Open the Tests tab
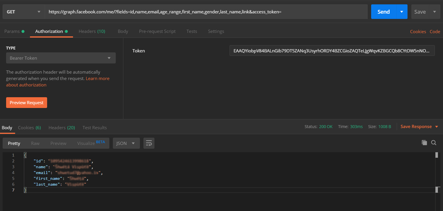This screenshot has height=211, width=443. pos(192,31)
